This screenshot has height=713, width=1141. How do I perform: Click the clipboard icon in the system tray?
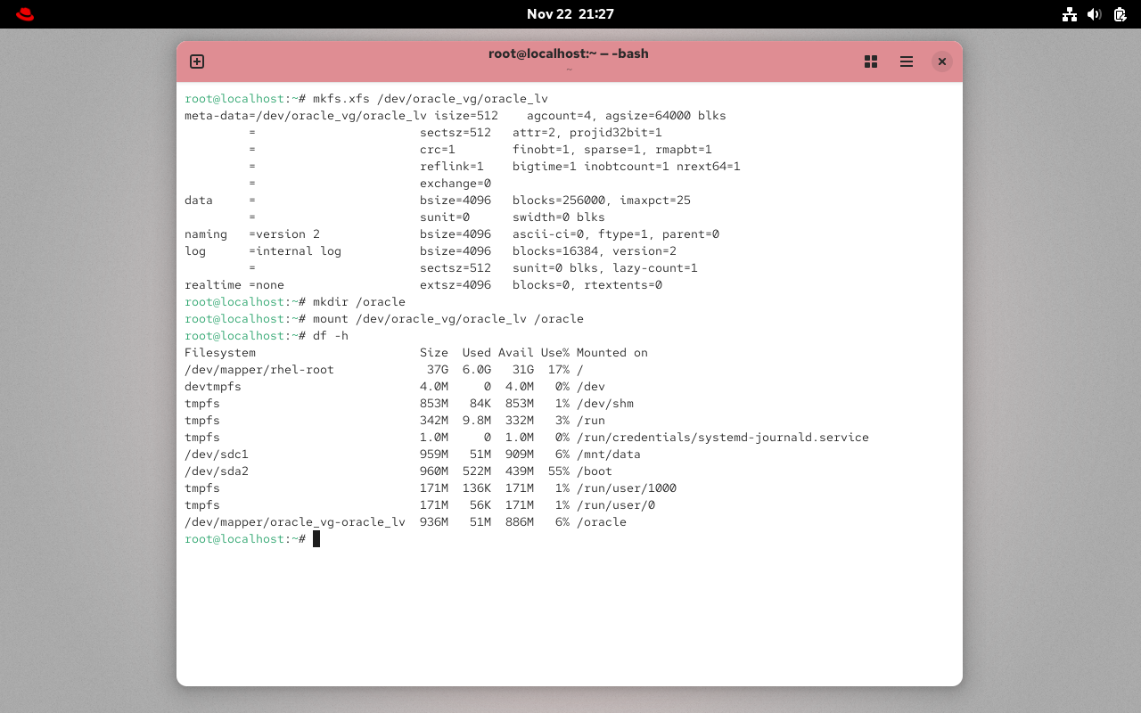(x=1119, y=14)
